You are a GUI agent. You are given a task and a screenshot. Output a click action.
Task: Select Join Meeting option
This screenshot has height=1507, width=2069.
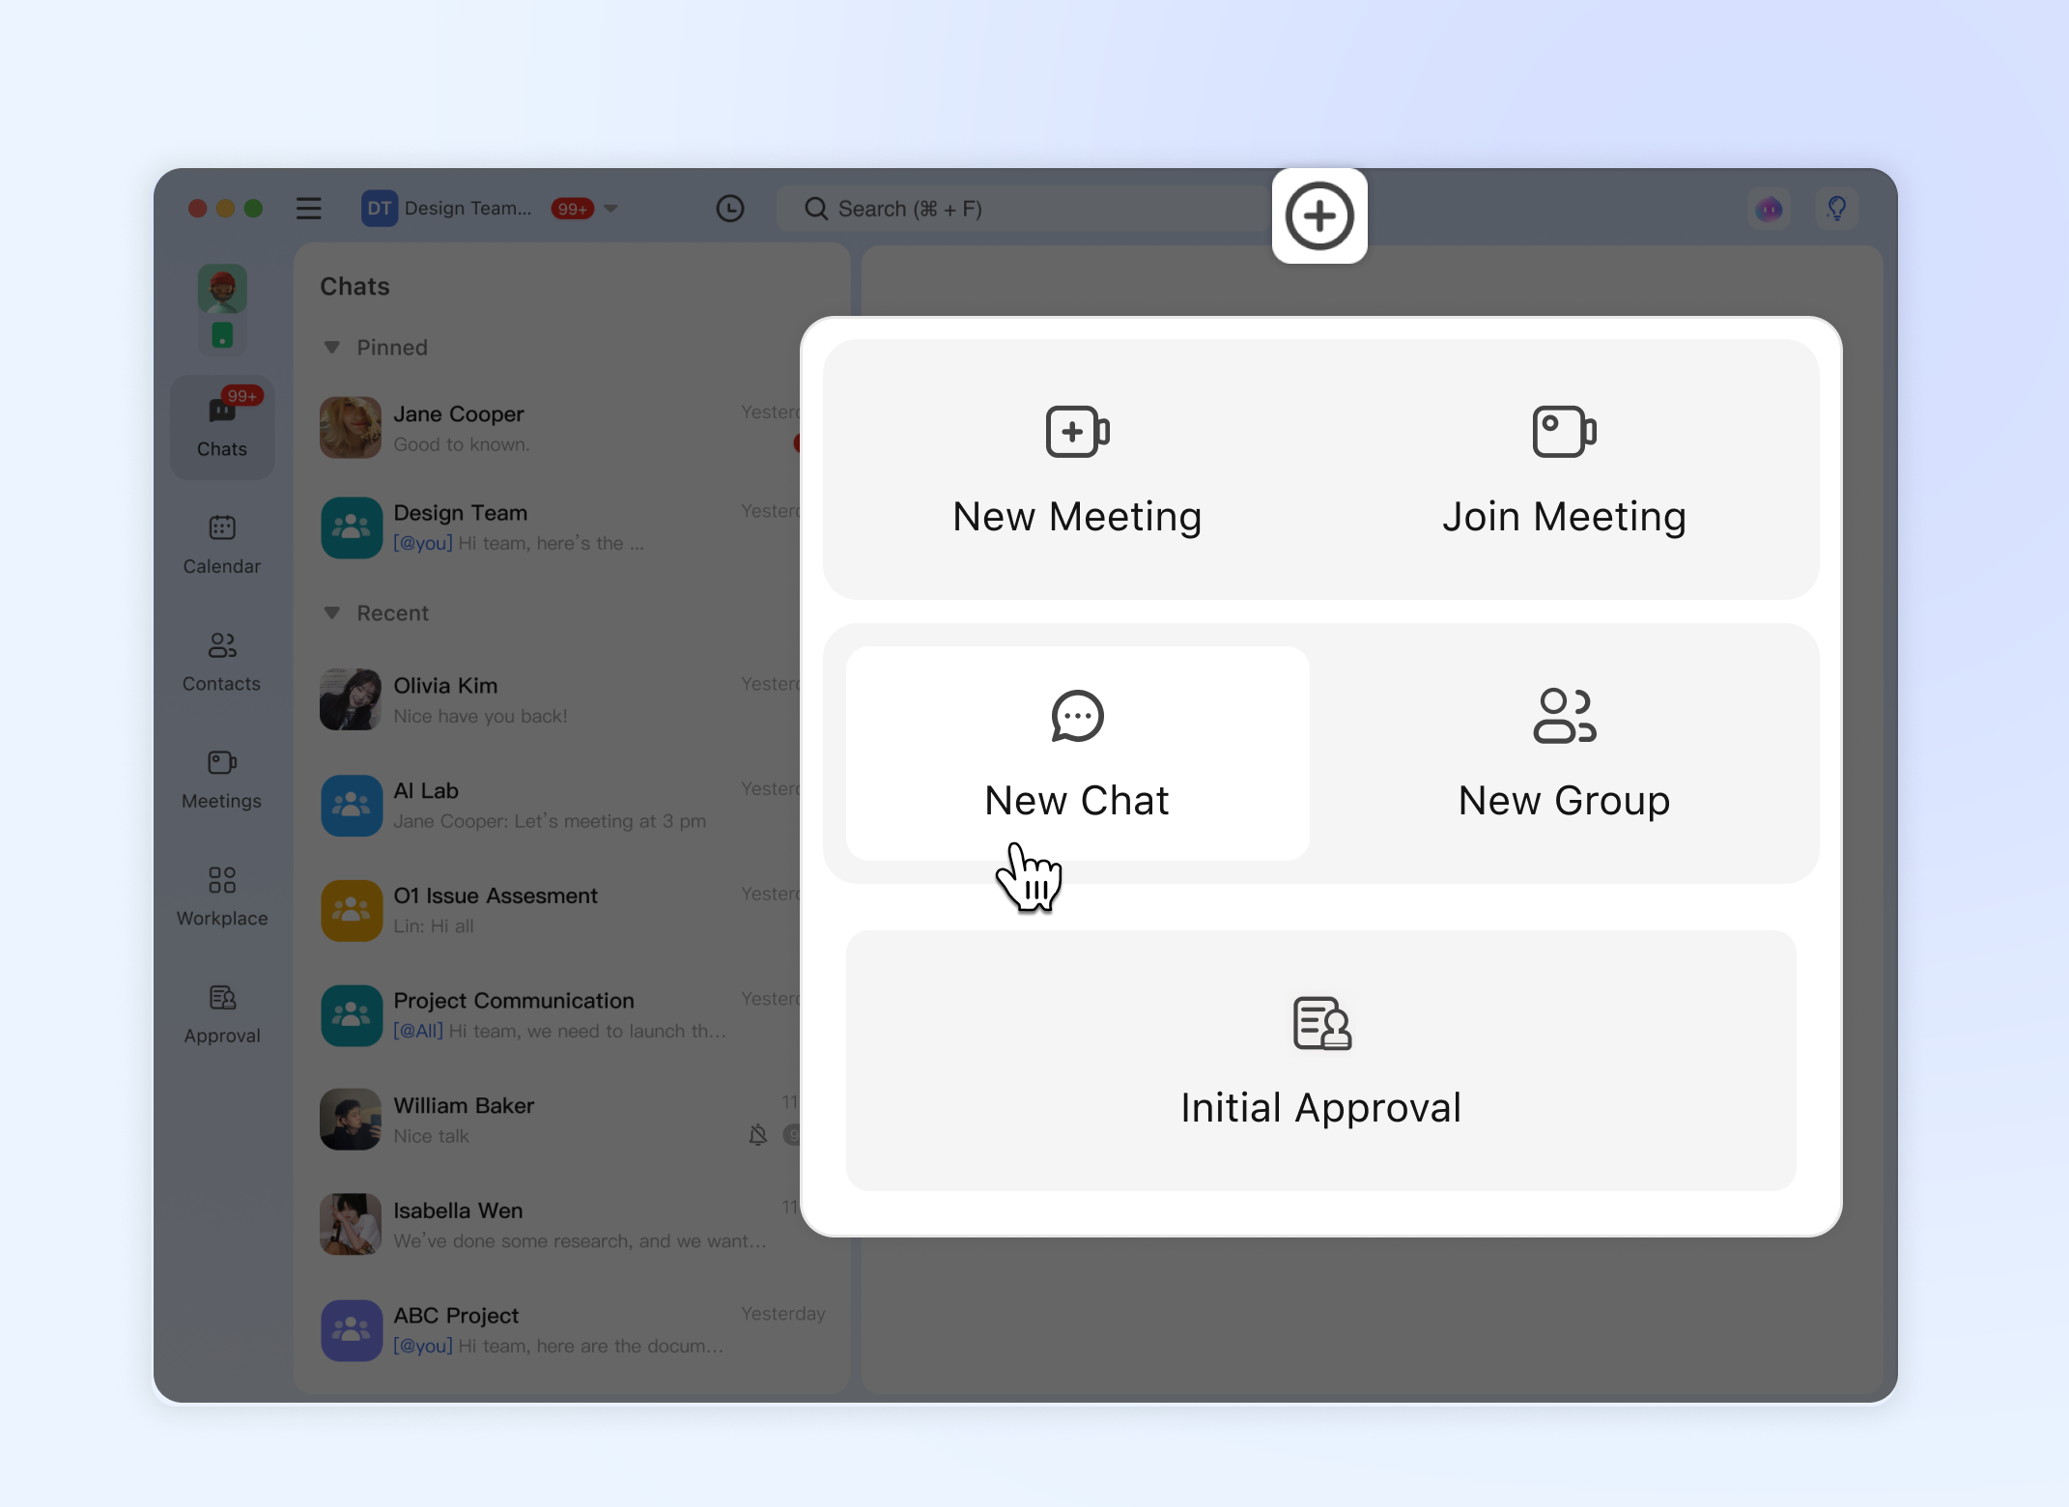tap(1564, 470)
